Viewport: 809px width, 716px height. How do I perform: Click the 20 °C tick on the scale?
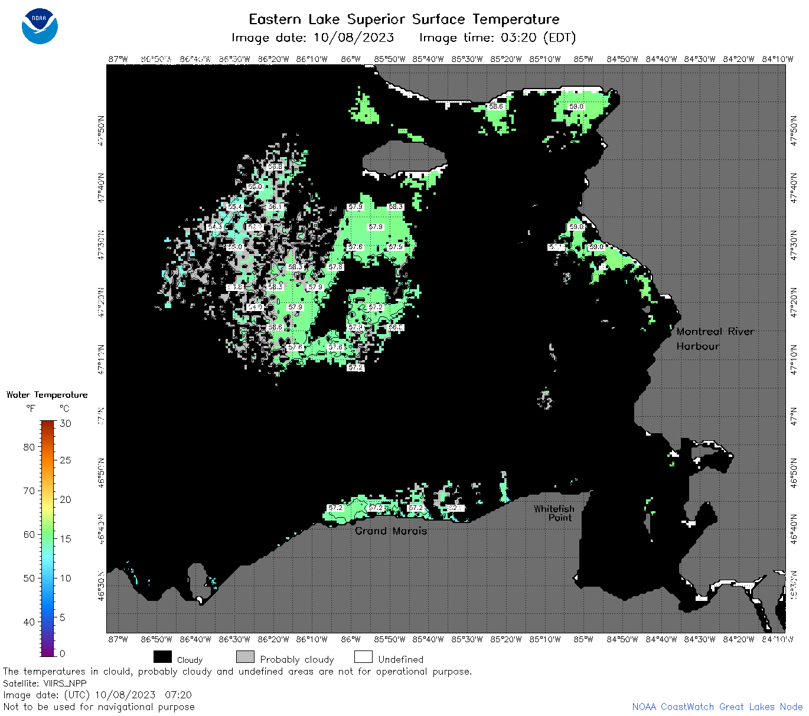pos(66,499)
